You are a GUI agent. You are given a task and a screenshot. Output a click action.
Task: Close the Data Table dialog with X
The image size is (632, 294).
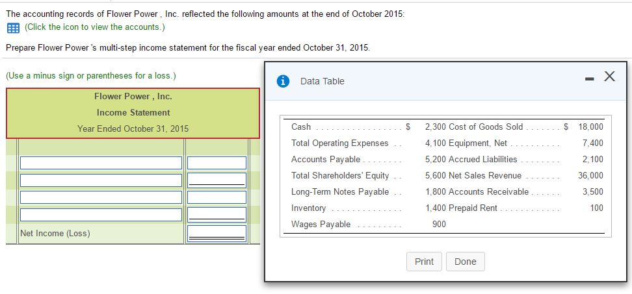pyautogui.click(x=609, y=77)
